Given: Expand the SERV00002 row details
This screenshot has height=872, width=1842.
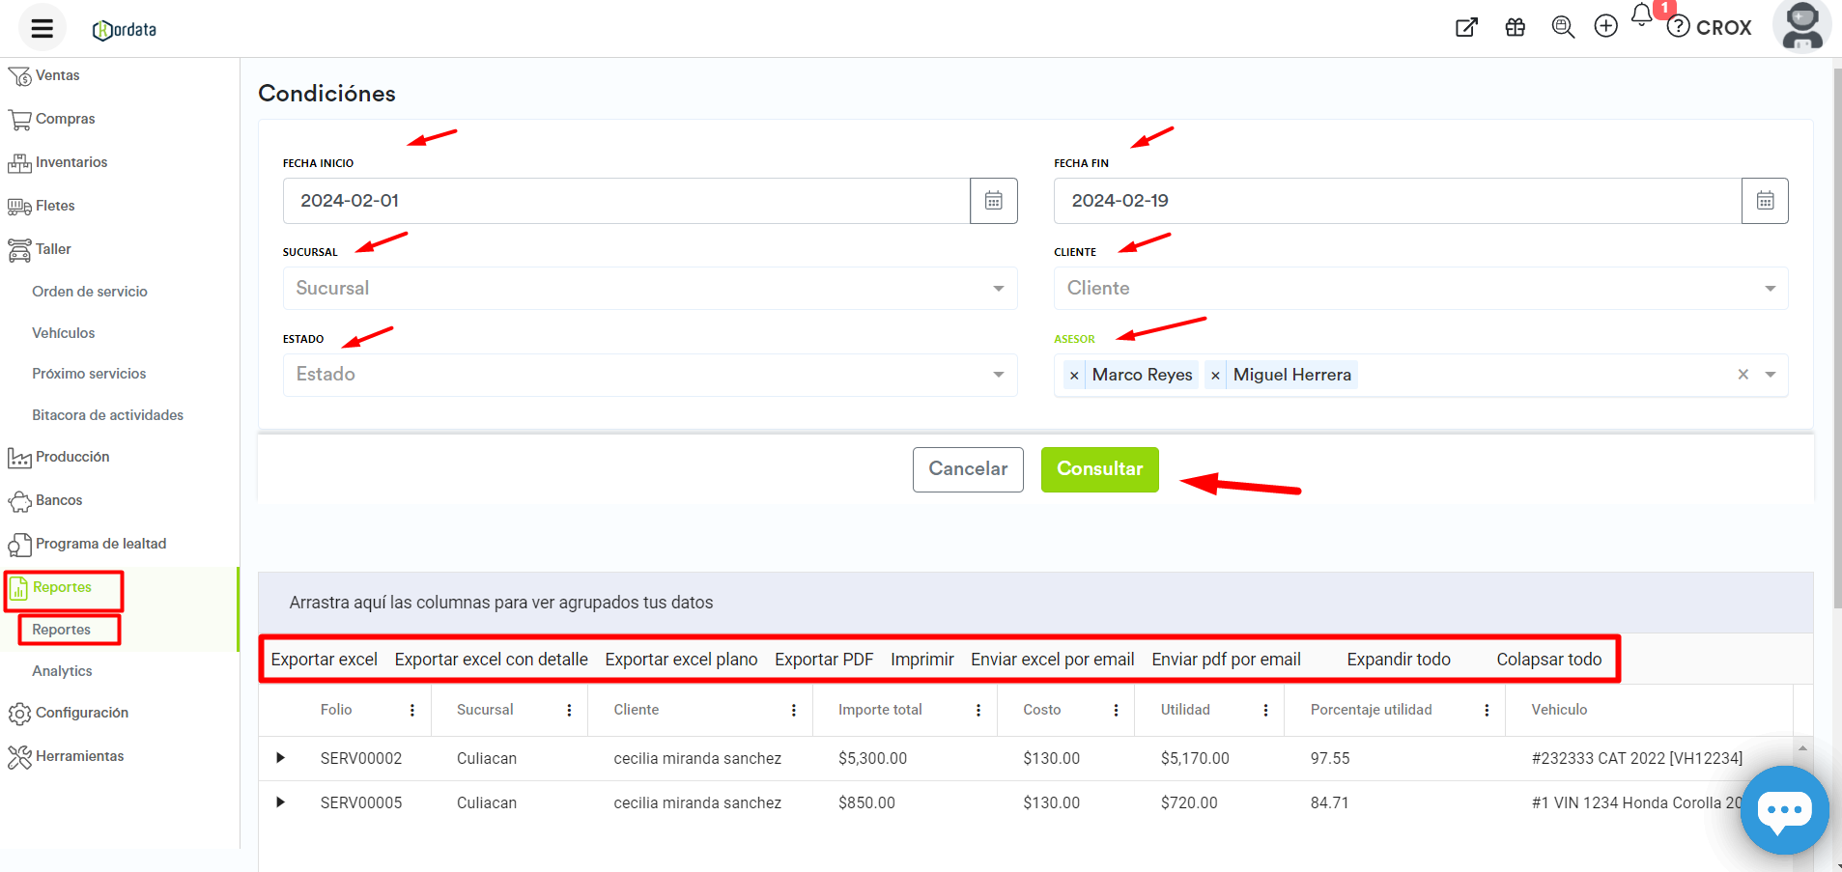Looking at the screenshot, I should [x=280, y=758].
